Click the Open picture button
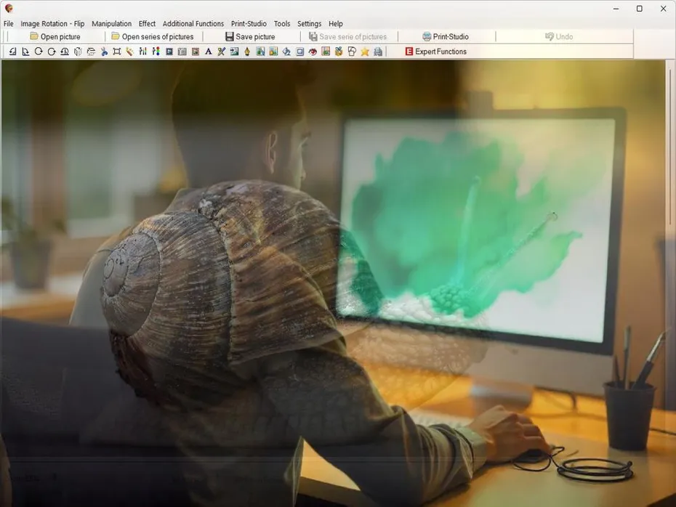The height and width of the screenshot is (507, 676). click(x=55, y=36)
